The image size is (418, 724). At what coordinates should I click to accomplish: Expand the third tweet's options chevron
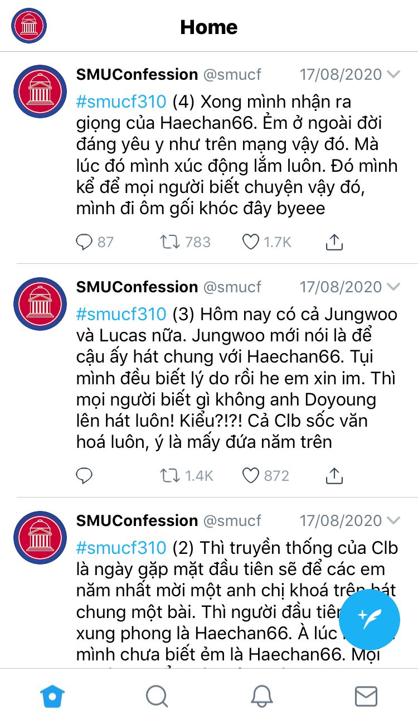tap(393, 521)
